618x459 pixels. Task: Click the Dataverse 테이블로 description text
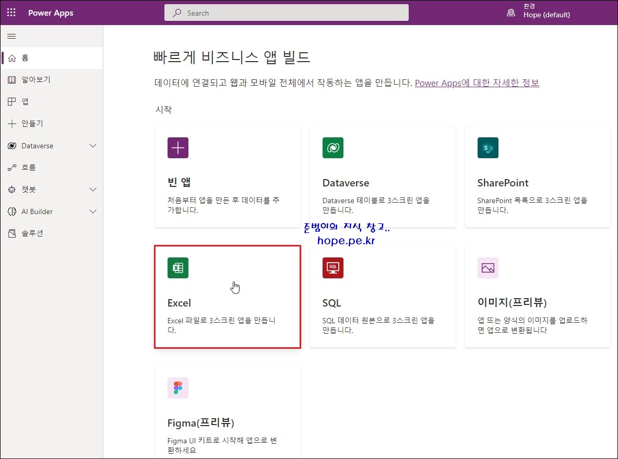376,205
